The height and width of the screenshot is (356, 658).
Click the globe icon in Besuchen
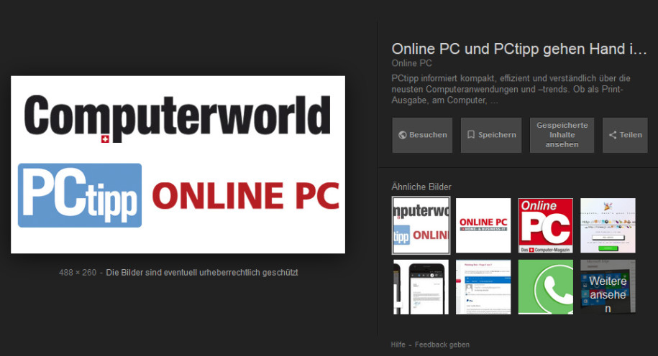click(x=403, y=135)
